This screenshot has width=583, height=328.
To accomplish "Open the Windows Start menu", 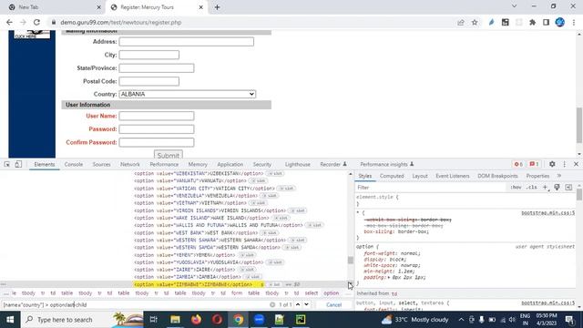I will coord(10,320).
